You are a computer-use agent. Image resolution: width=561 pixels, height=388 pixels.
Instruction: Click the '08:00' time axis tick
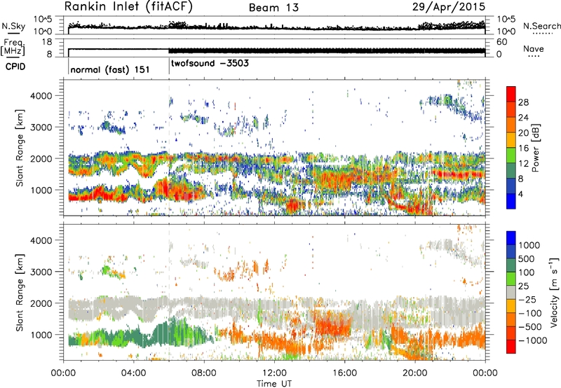coord(204,373)
